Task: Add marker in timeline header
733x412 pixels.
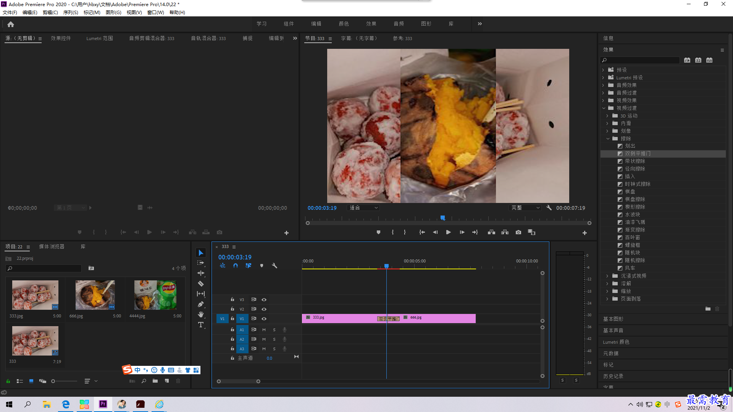Action: 262,266
